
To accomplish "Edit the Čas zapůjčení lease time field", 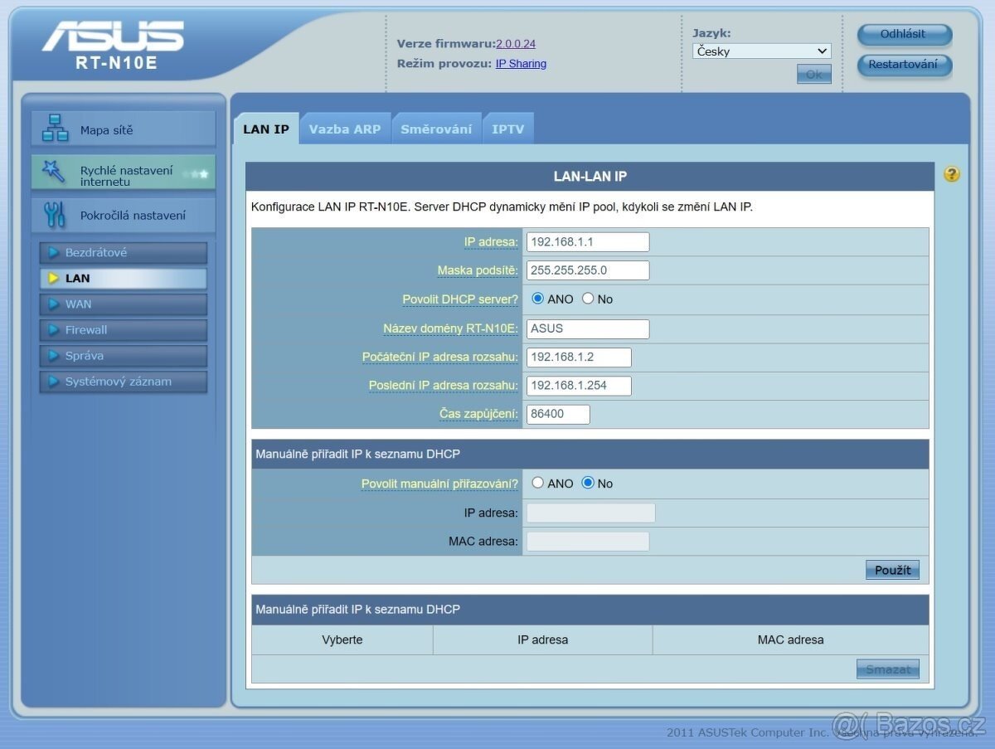I will coord(557,414).
